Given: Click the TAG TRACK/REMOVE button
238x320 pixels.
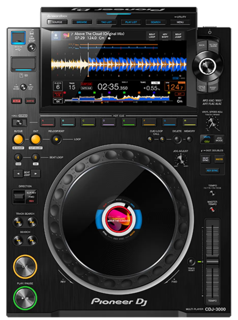Looking at the screenshot, I should pyautogui.click(x=213, y=46).
